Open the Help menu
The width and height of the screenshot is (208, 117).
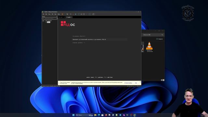(58, 14)
